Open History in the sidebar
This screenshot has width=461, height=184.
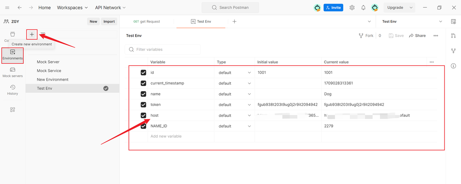[13, 90]
